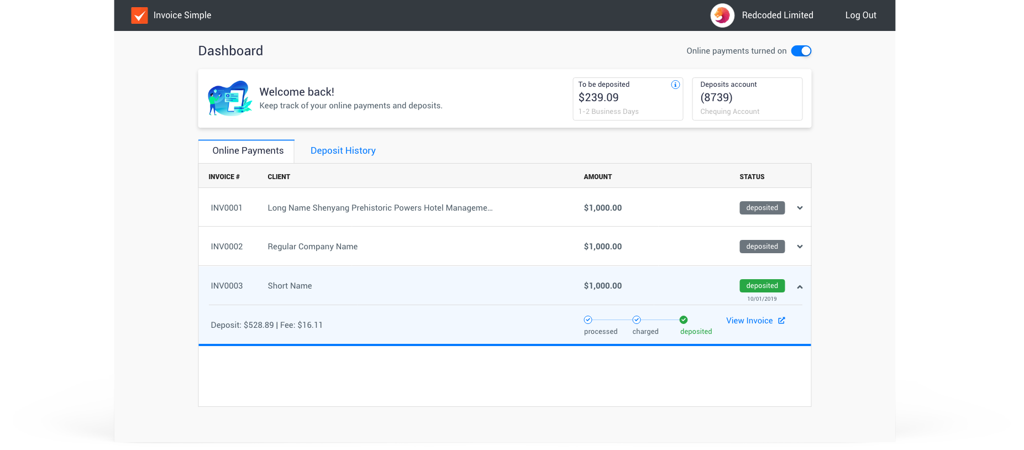Click the CLIENT column header
The height and width of the screenshot is (450, 1024).
point(279,177)
